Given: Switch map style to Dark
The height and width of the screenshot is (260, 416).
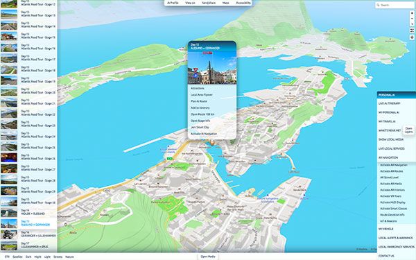Looking at the screenshot, I should click(28, 257).
